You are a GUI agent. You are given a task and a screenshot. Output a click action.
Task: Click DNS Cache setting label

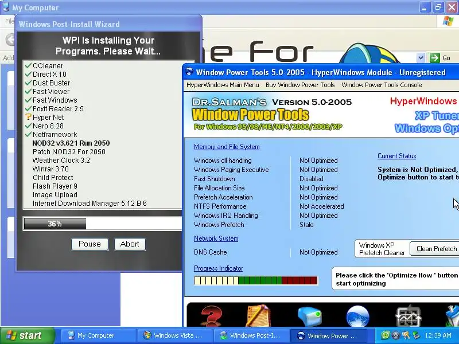[x=210, y=252]
